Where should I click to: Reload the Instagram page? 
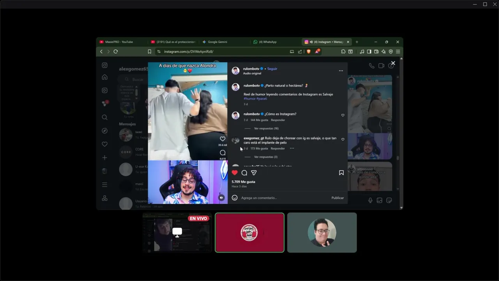pos(116,52)
